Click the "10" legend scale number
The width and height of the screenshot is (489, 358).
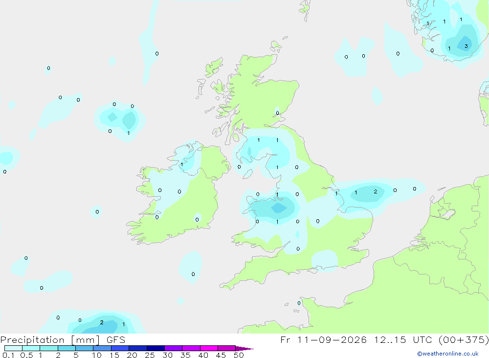pos(96,355)
